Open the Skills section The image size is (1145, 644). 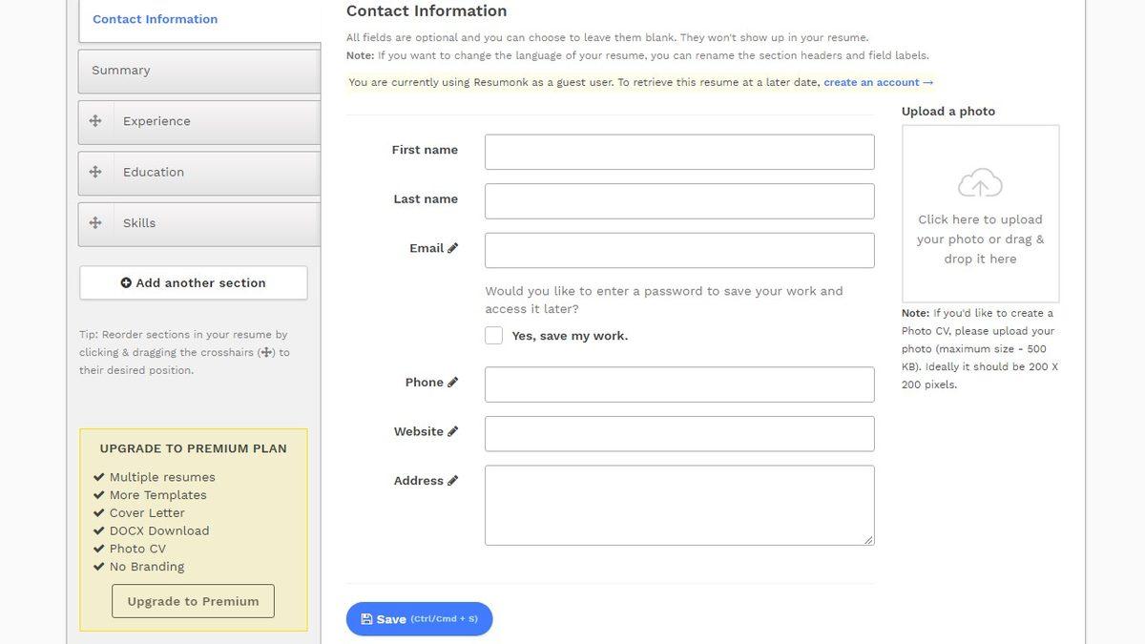pyautogui.click(x=140, y=221)
